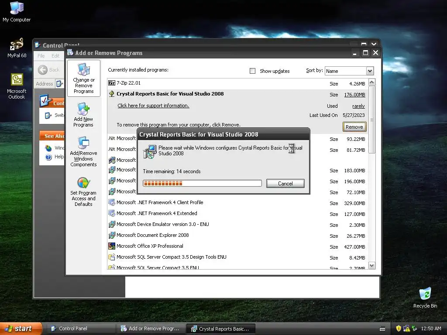Click Crystal Reports Basic entry icon
Screen dimensions: 447x335
[112, 94]
